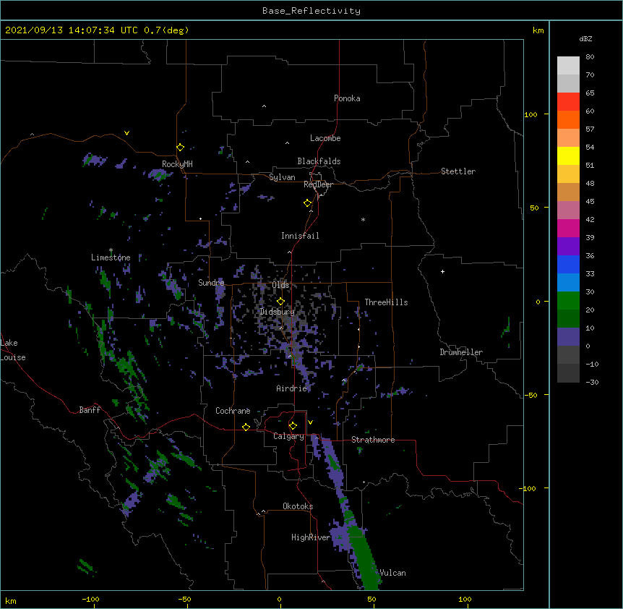623x609 pixels.
Task: Click the HighRiver label
Action: 311,537
